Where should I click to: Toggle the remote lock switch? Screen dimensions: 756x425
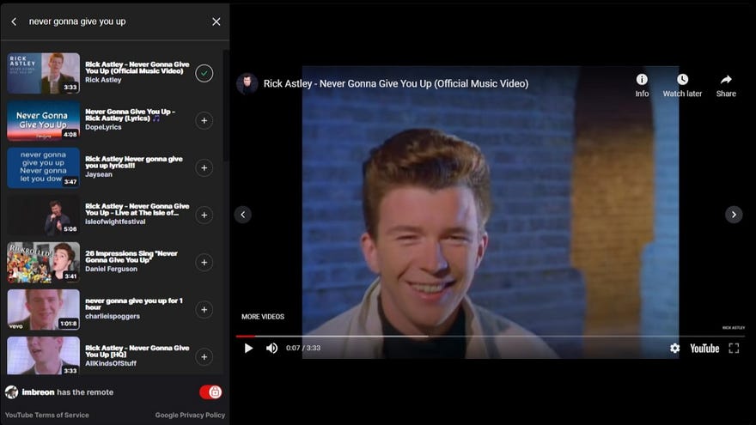210,392
